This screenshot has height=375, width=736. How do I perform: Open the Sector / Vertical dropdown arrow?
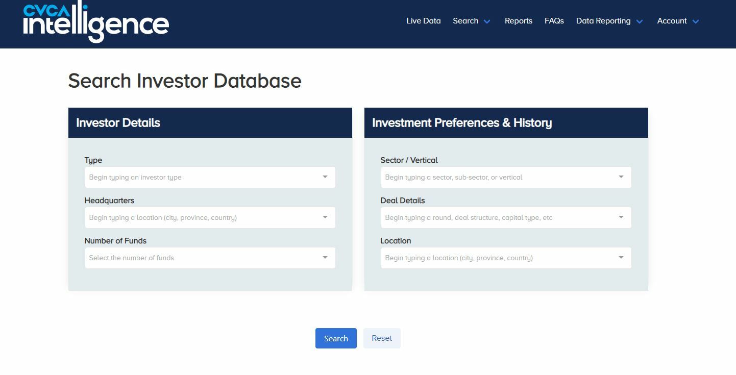621,177
